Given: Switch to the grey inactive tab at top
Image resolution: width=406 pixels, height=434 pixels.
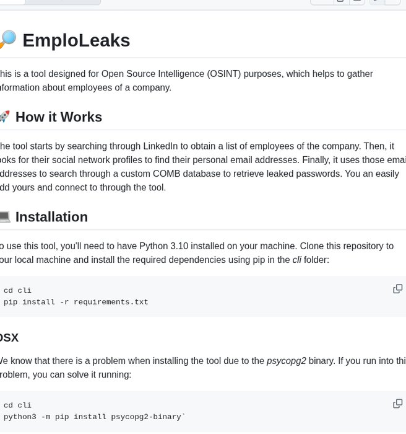Looking at the screenshot, I should pos(63,2).
